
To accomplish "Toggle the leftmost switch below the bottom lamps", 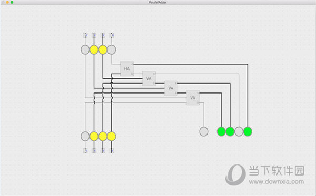I will click(x=85, y=151).
